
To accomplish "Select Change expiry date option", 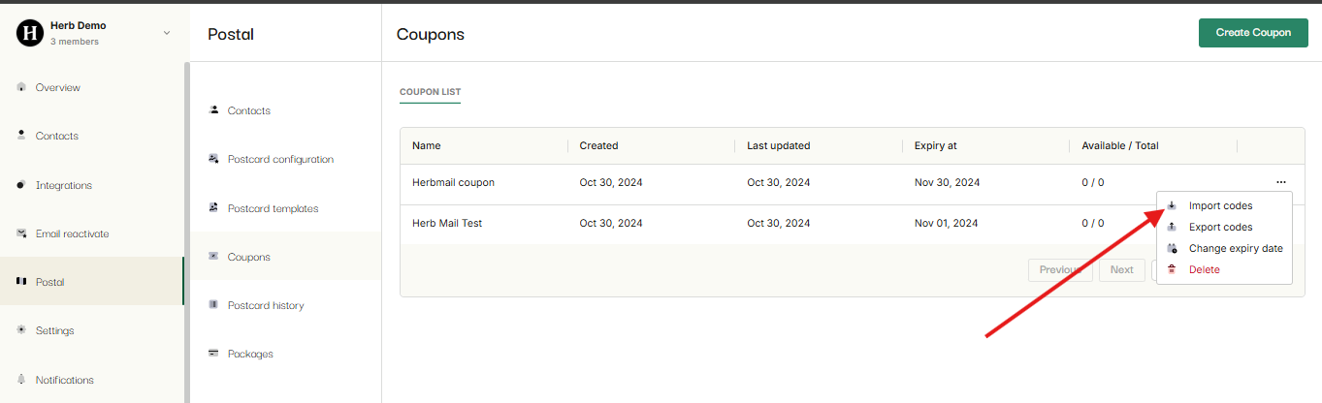I will (x=1235, y=248).
